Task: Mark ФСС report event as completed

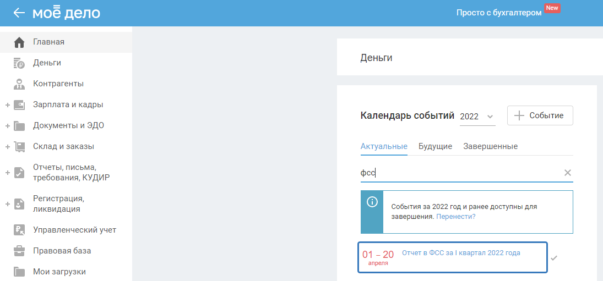Action: coord(554,257)
